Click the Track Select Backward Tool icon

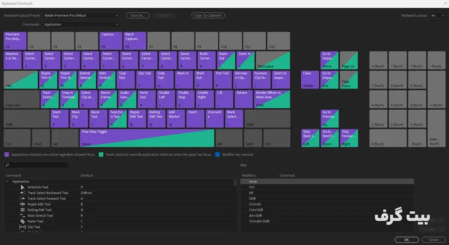[x=22, y=193]
